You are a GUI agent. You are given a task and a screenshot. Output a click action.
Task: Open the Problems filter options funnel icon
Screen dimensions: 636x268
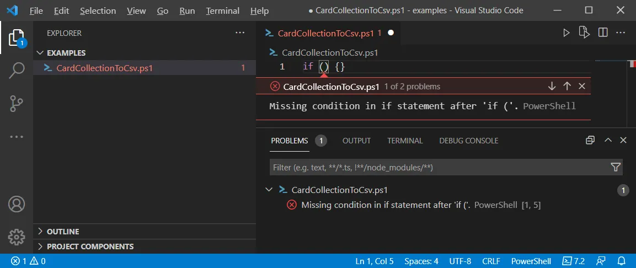pyautogui.click(x=615, y=167)
